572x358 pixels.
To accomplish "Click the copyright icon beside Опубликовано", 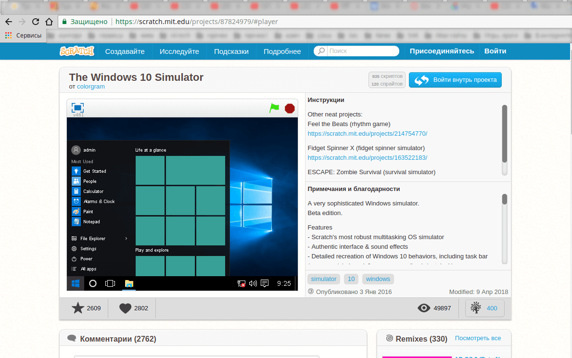I will [311, 292].
